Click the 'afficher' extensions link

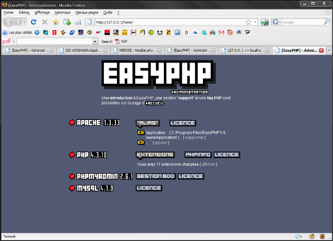tap(209, 164)
